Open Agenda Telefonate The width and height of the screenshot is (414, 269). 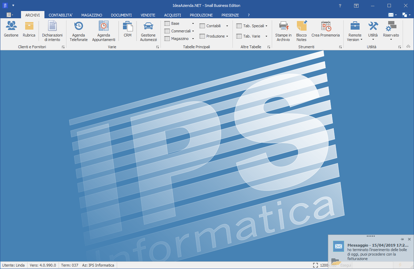point(79,31)
